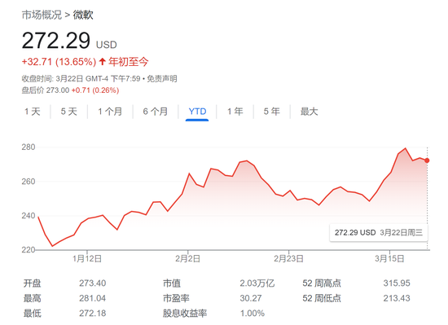Viewport: 448px width, 325px height.
Task: Click the 272.29 USD 3月22日周三 chart tooltip
Action: click(379, 232)
